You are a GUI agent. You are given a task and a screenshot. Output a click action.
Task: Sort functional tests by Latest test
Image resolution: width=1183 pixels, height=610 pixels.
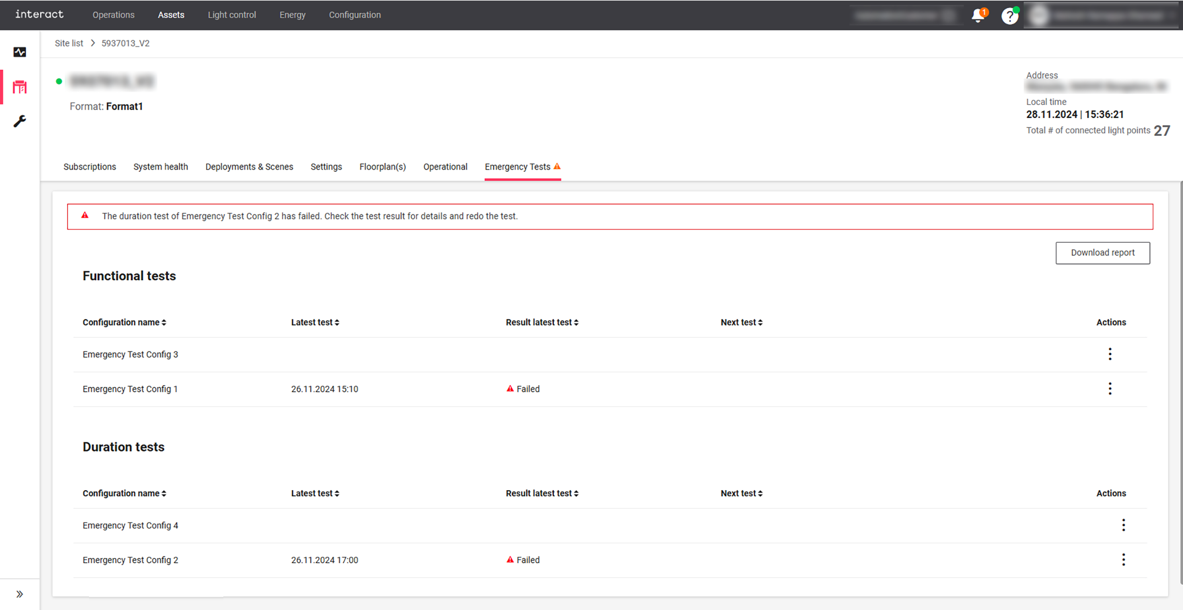(x=315, y=322)
